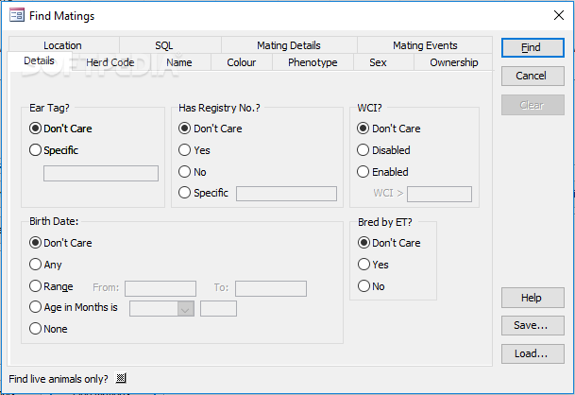575x395 pixels.
Task: Click the Cancel button
Action: click(533, 76)
